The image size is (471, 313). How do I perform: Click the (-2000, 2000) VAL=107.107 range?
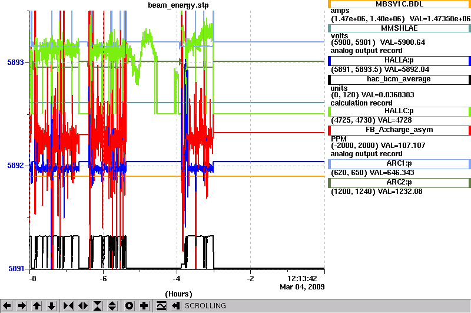click(x=378, y=146)
